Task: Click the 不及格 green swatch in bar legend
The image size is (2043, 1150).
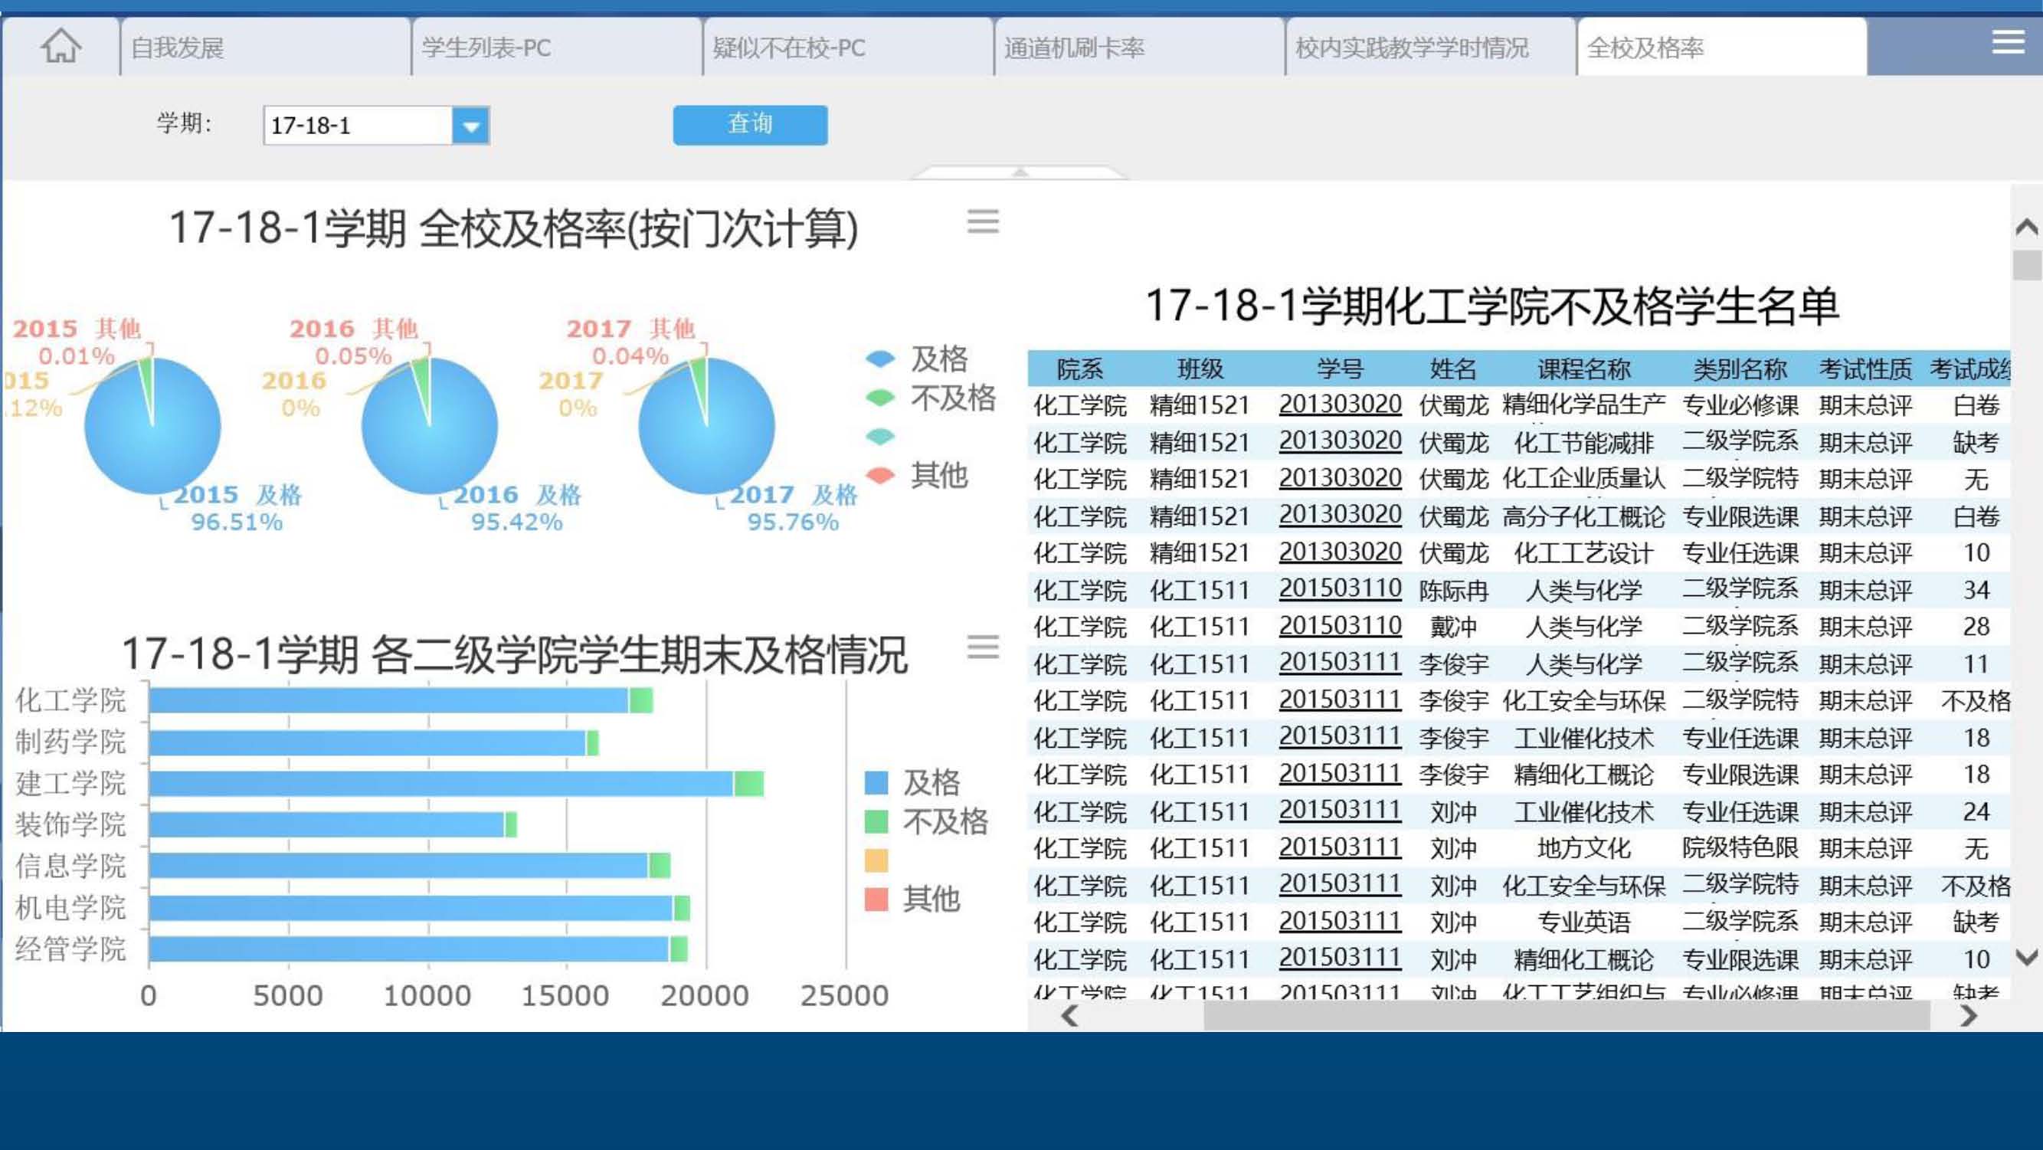Action: (876, 821)
